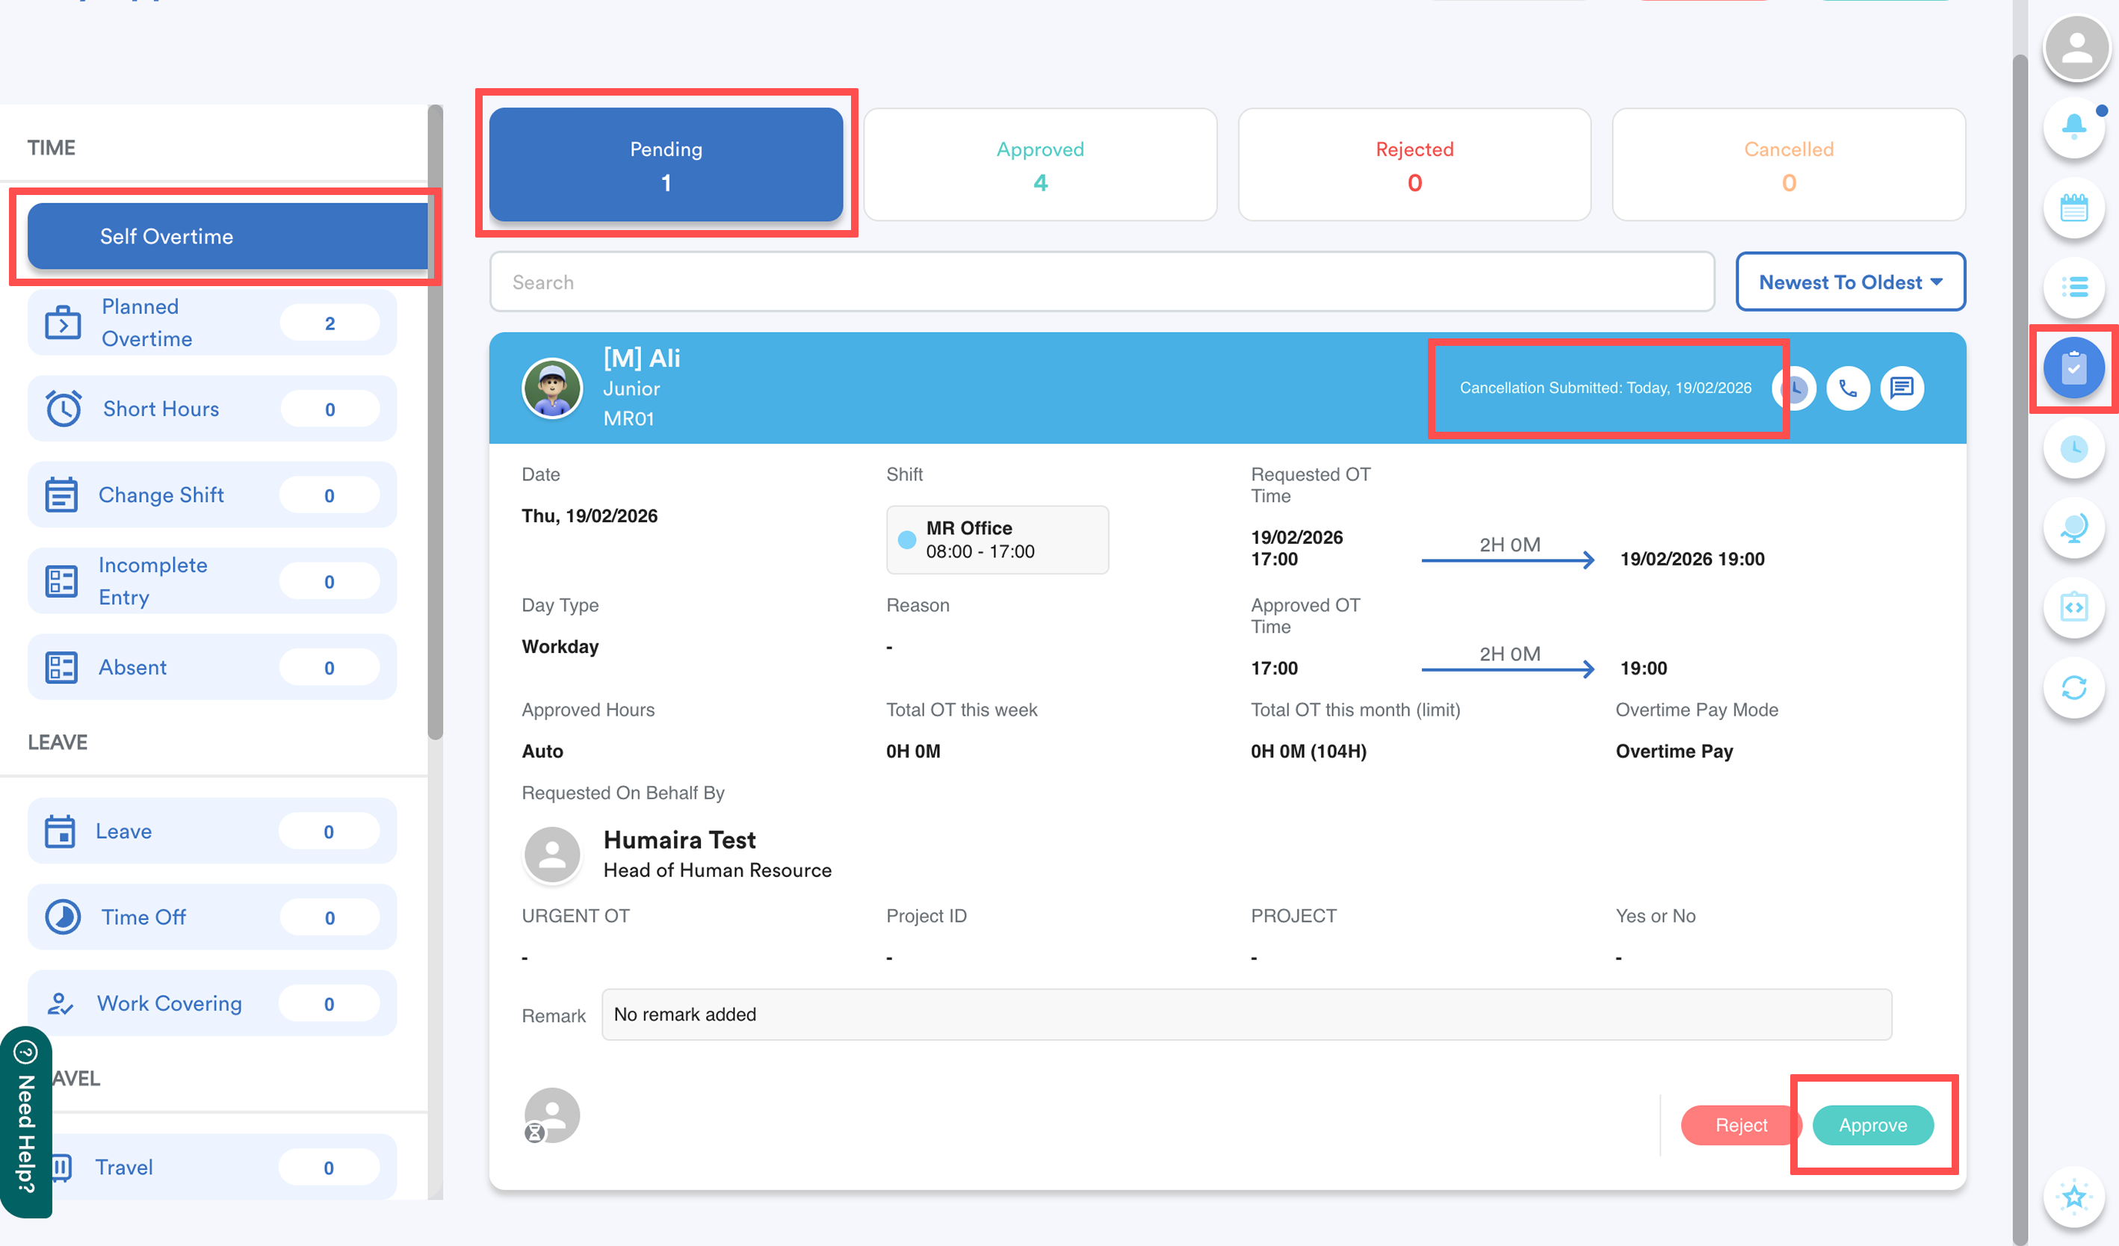Screen dimensions: 2119x1246
Task: Click the green Approve button
Action: point(1872,1125)
